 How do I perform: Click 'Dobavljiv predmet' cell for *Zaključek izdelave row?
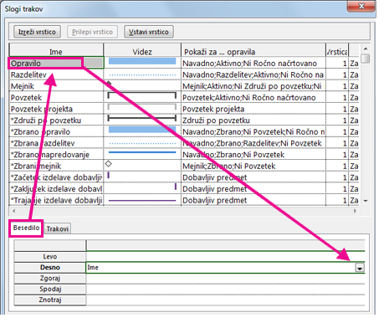253,189
